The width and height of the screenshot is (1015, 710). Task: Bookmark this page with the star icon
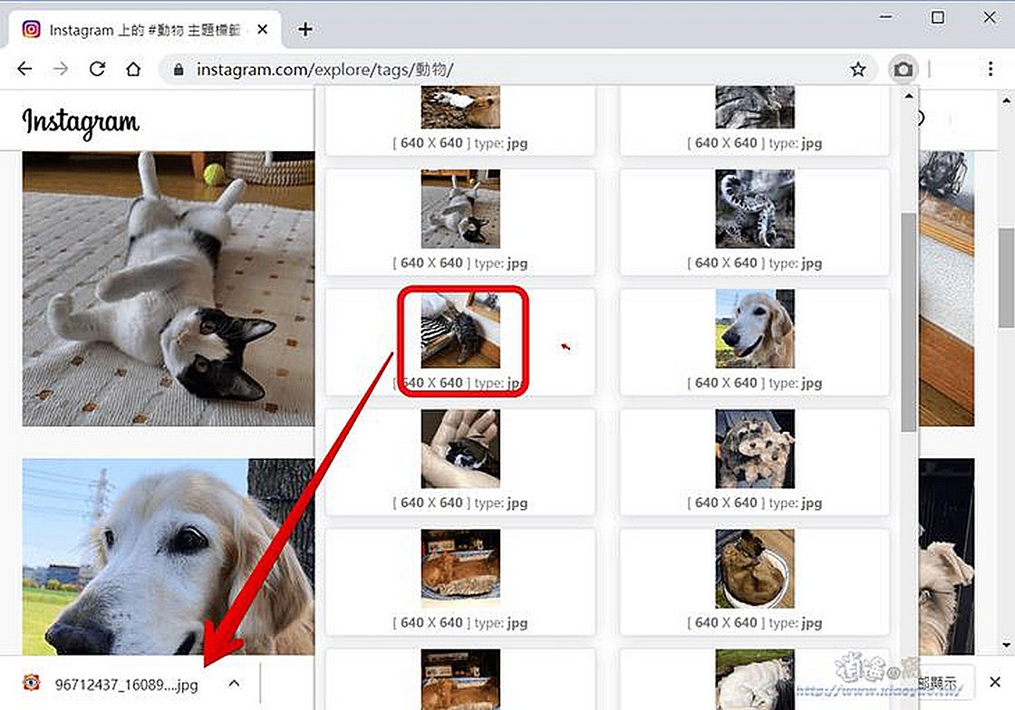click(857, 69)
